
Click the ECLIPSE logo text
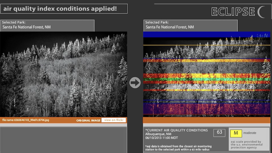(x=233, y=12)
